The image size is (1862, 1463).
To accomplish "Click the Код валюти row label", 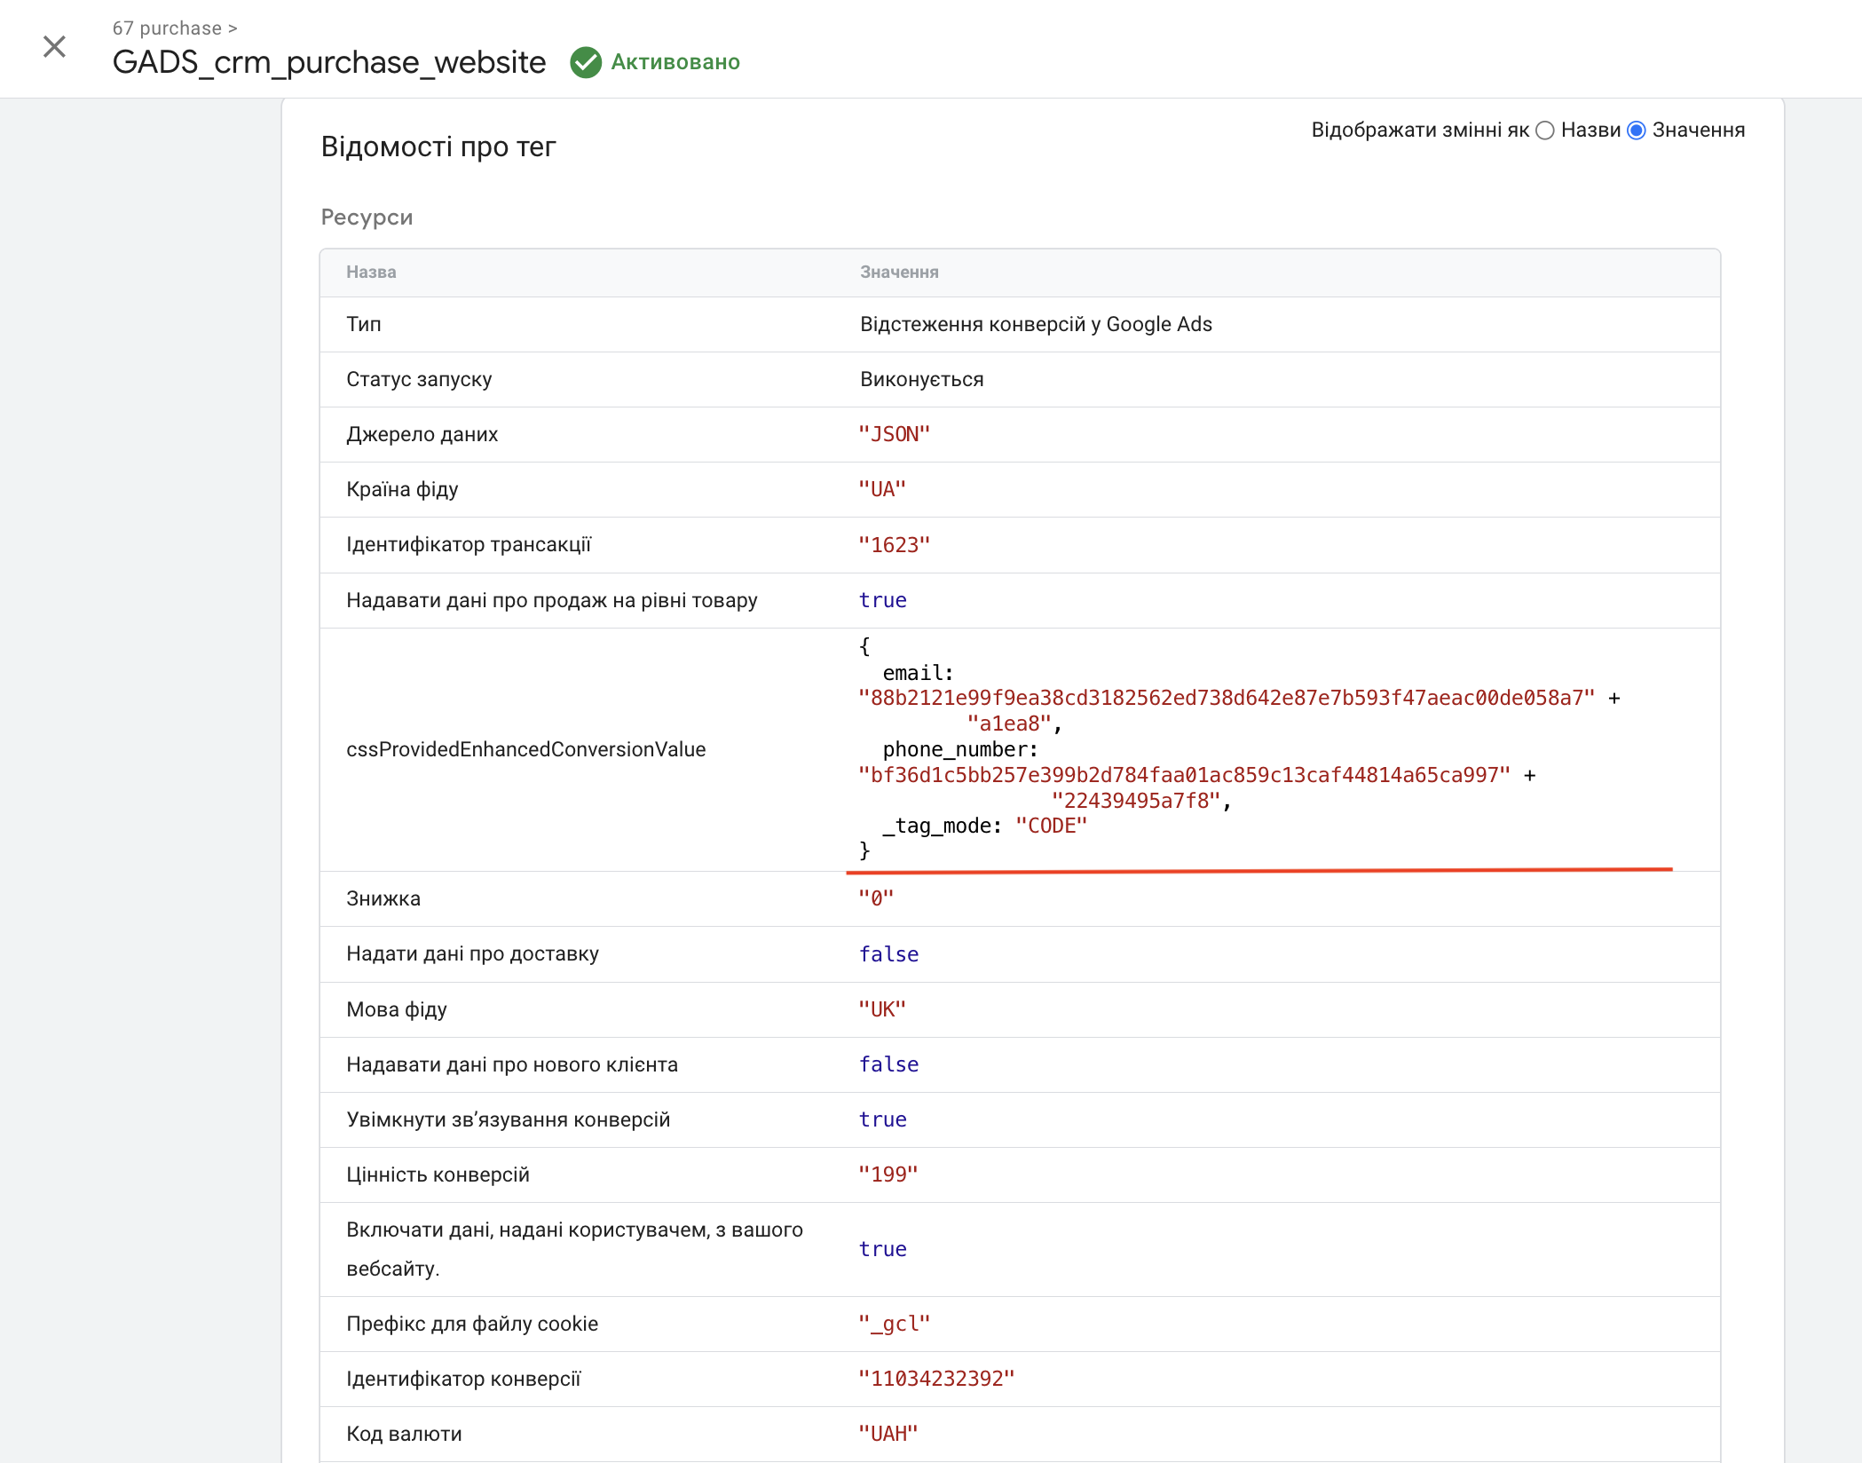I will [404, 1434].
